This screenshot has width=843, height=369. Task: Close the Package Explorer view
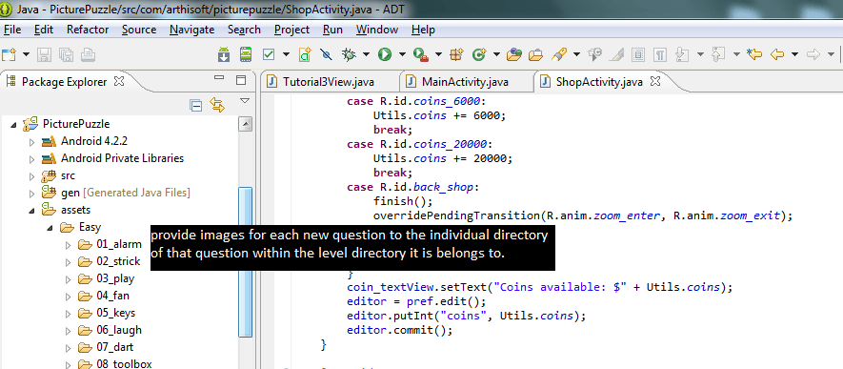119,82
